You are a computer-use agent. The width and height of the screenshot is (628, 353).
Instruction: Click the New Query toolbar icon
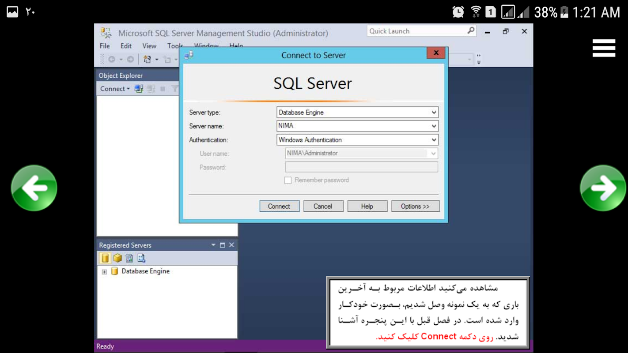147,59
